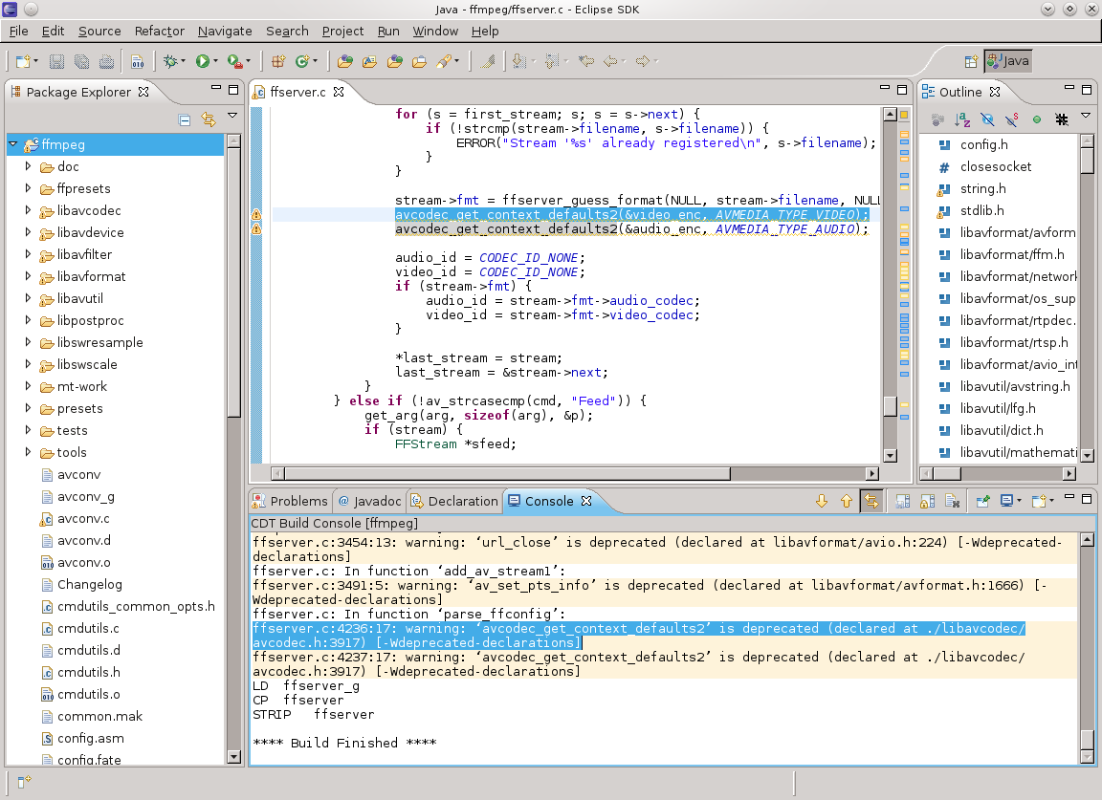Open the Debug tool in the toolbar
The image size is (1102, 800).
pyautogui.click(x=171, y=60)
